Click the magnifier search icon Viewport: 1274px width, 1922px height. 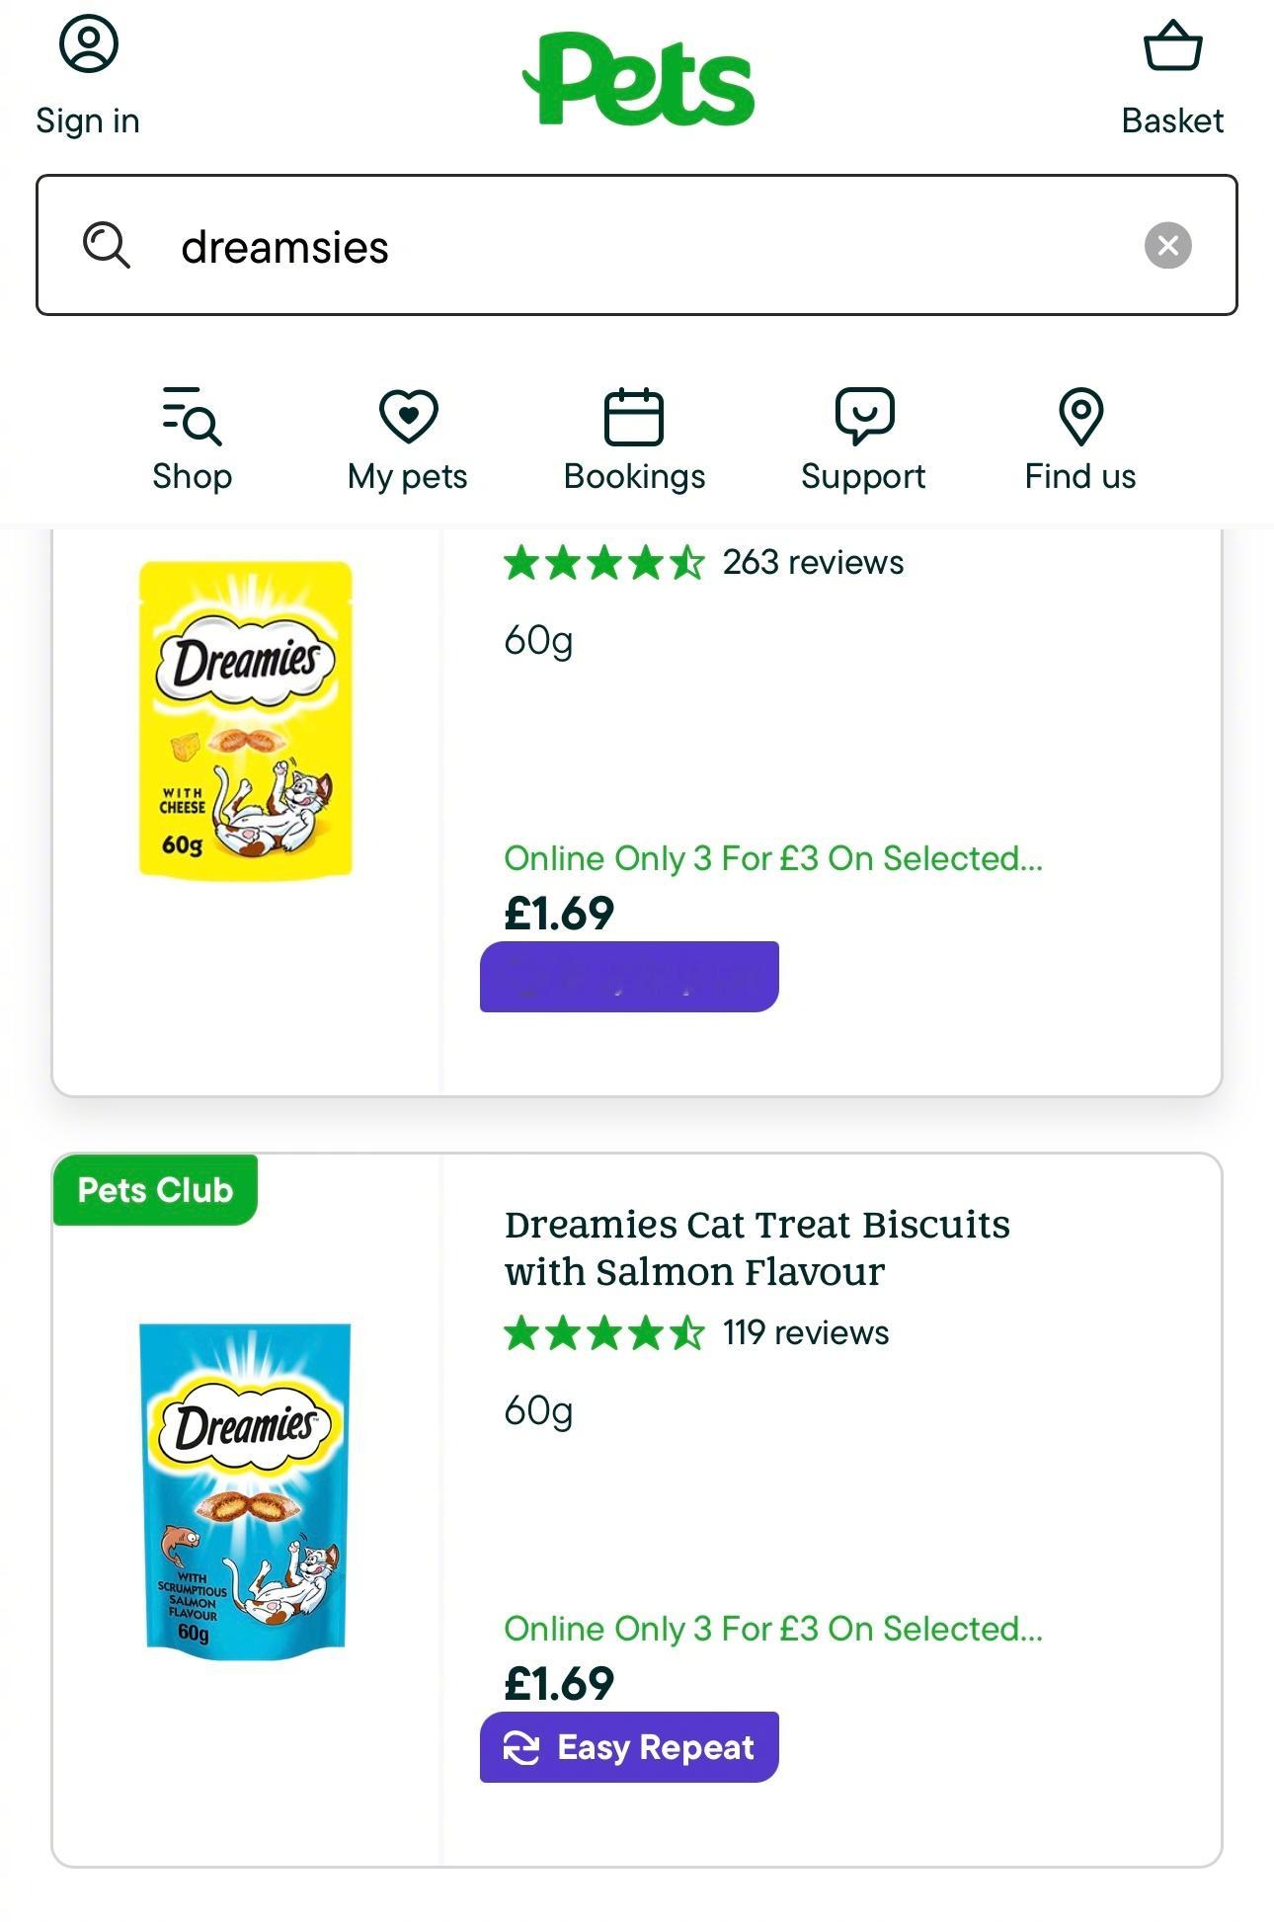107,245
